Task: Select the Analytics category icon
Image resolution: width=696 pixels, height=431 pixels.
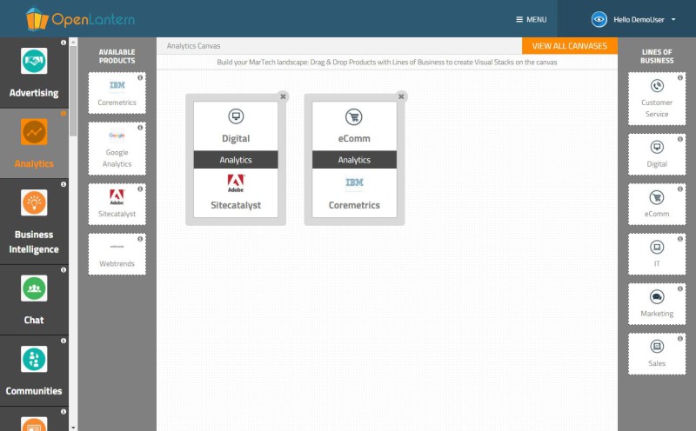Action: pos(34,132)
